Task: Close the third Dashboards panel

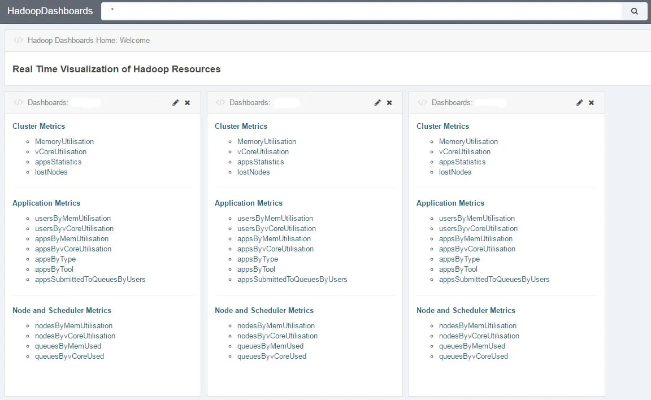Action: point(591,102)
